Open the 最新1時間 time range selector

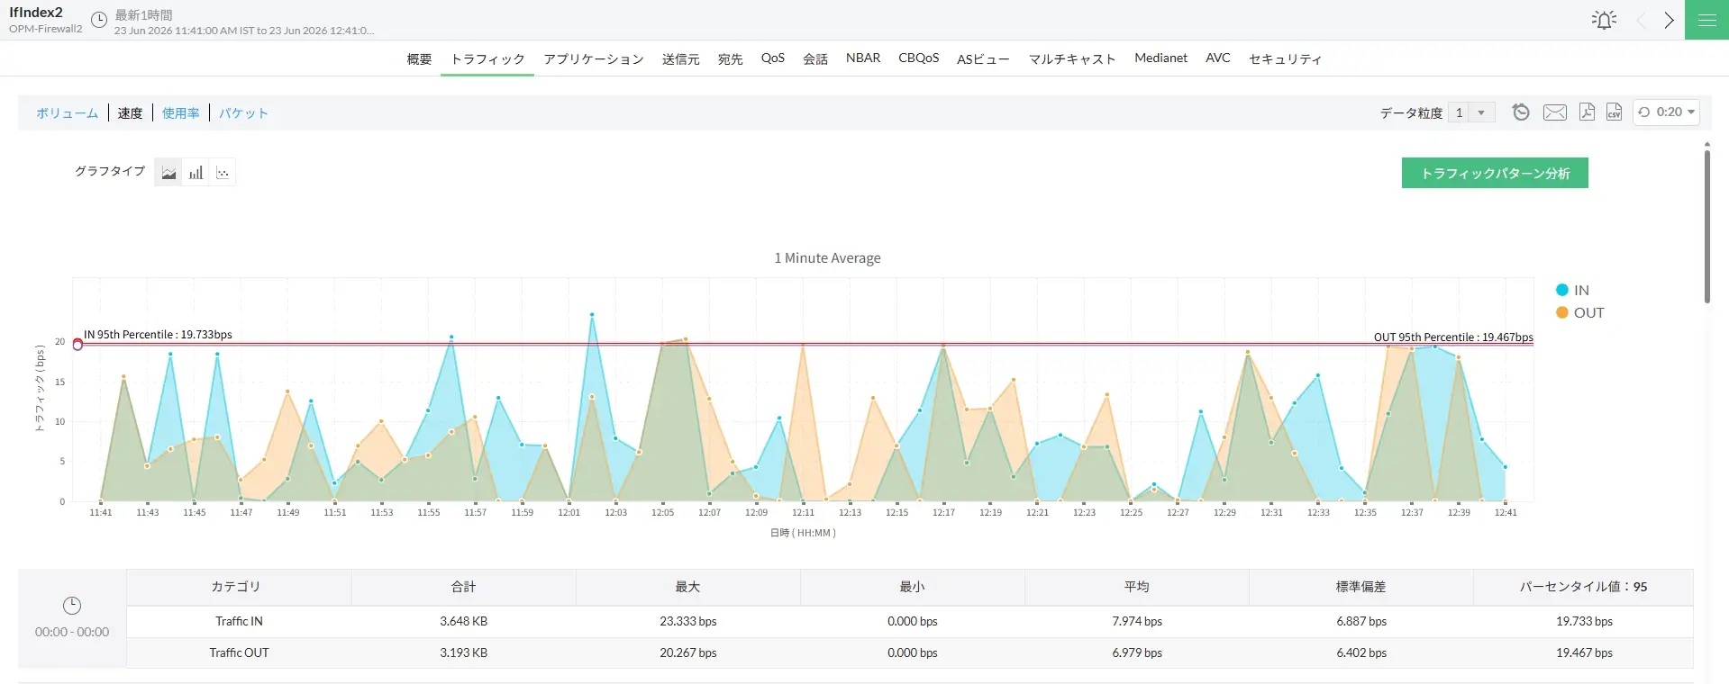click(144, 15)
